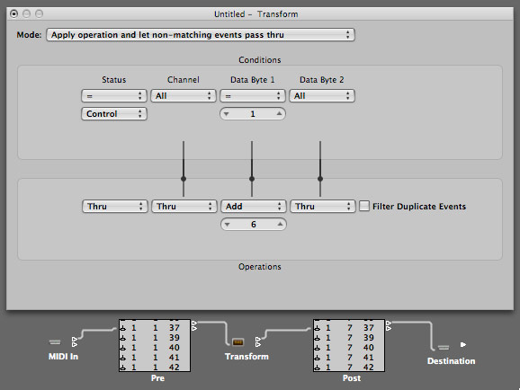The image size is (520, 390).
Task: Click the window title Untitled - Transform
Action: (256, 14)
